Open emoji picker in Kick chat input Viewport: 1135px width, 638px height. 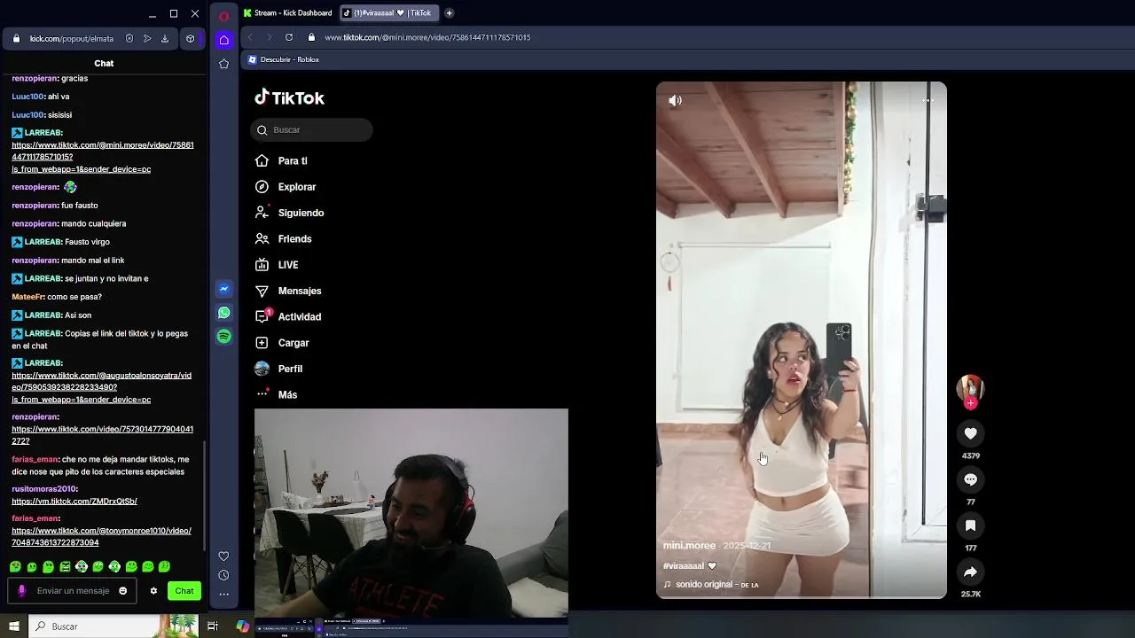tap(123, 591)
